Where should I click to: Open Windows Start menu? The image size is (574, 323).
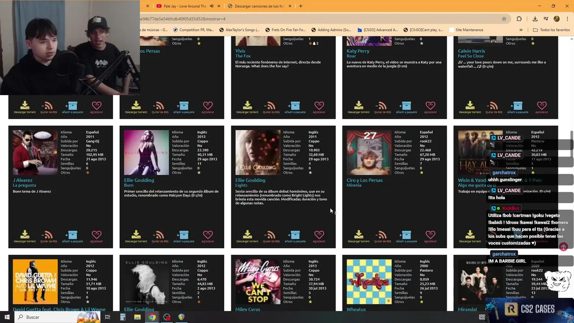7,317
